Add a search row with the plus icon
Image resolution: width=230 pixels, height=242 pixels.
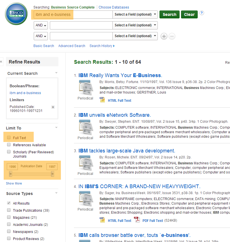[x=164, y=36]
